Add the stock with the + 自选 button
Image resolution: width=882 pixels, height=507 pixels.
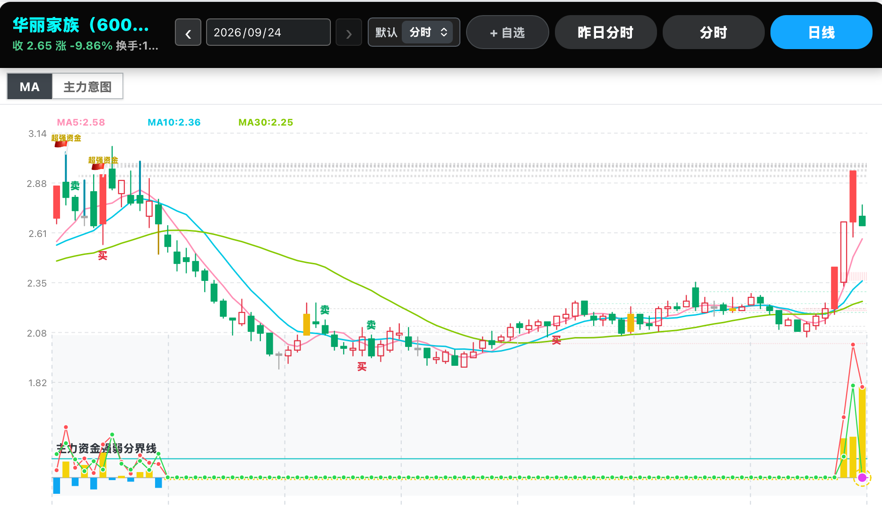click(507, 33)
